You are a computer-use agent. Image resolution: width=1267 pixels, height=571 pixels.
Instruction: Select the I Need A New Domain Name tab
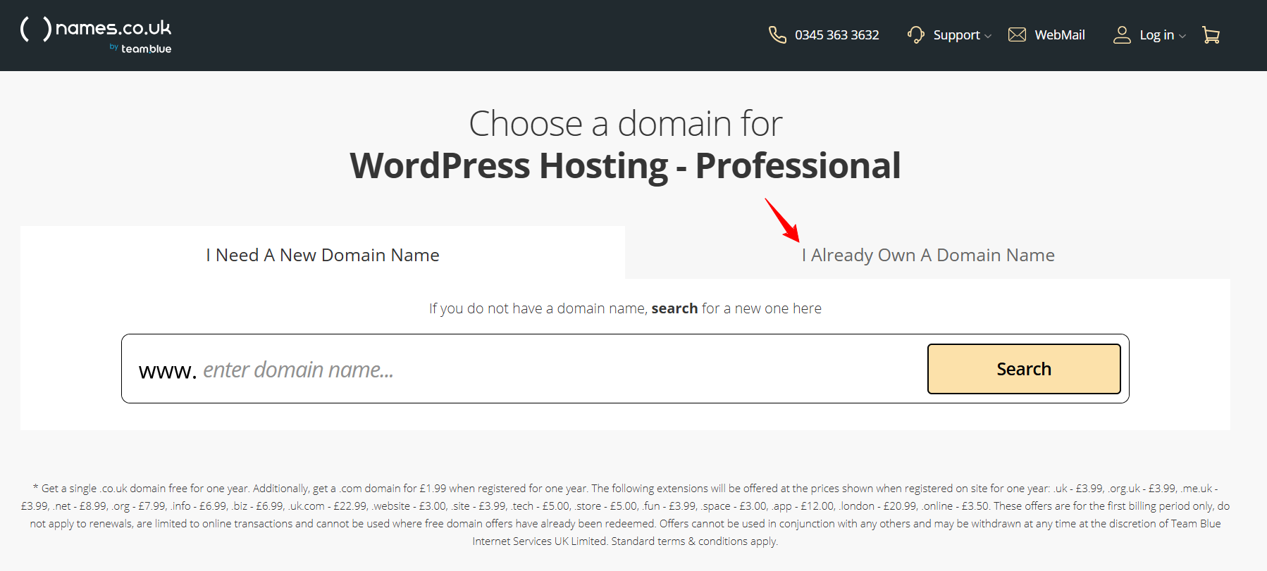[x=323, y=254]
